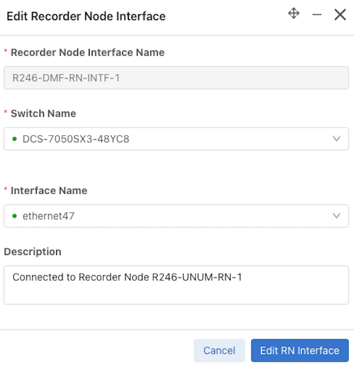This screenshot has width=354, height=365.
Task: Place cursor in Connected to Recorder Node text
Action: (127, 277)
